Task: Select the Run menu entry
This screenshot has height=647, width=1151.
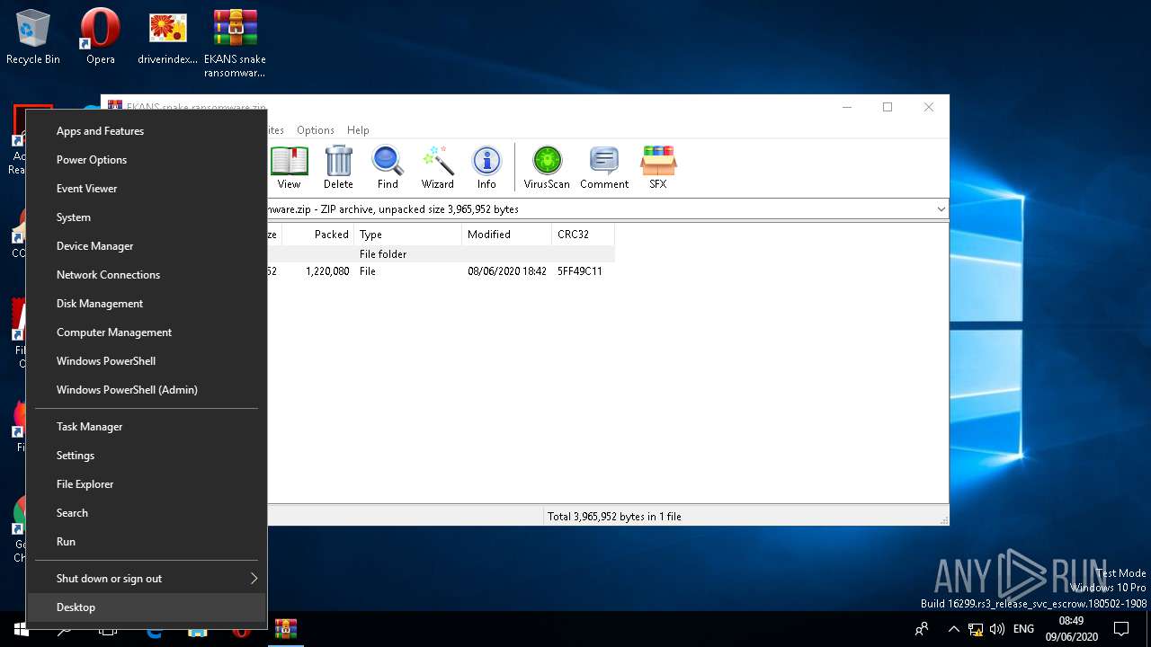Action: pyautogui.click(x=147, y=542)
